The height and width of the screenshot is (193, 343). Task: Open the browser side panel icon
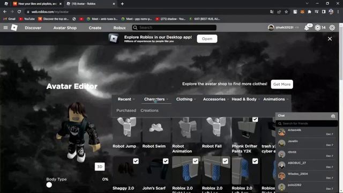tap(324, 12)
